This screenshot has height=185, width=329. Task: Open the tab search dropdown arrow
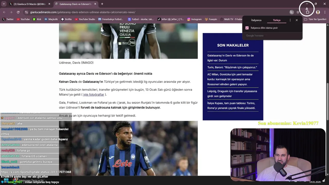point(4,4)
